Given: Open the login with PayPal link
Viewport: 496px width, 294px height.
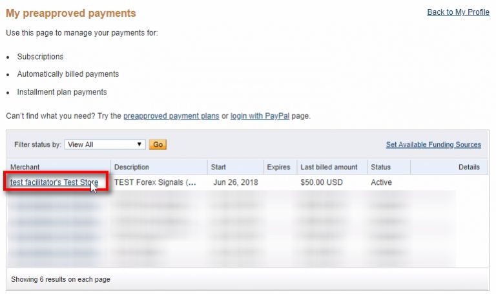Looking at the screenshot, I should tap(260, 116).
